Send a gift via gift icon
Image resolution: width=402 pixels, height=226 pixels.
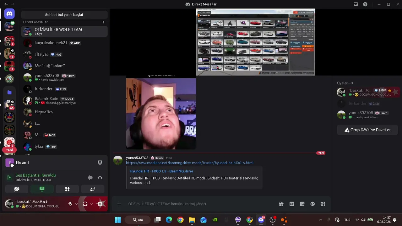[281, 204]
